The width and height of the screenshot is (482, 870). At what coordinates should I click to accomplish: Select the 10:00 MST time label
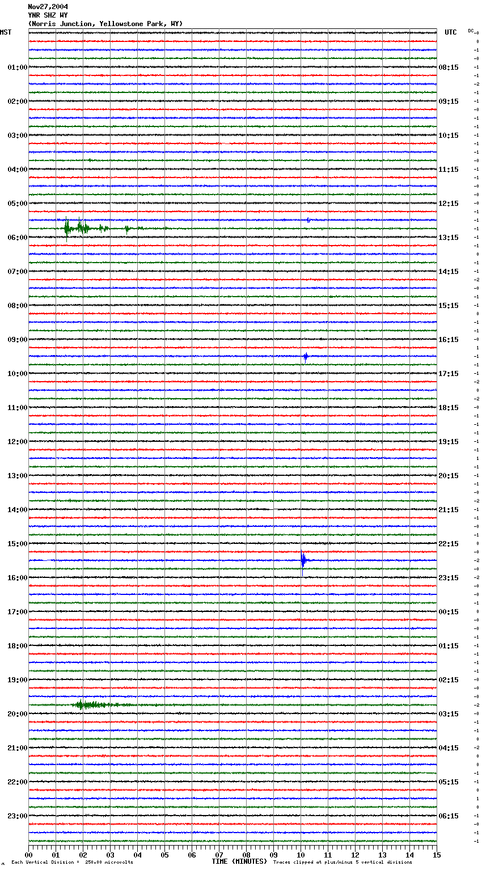[x=18, y=374]
